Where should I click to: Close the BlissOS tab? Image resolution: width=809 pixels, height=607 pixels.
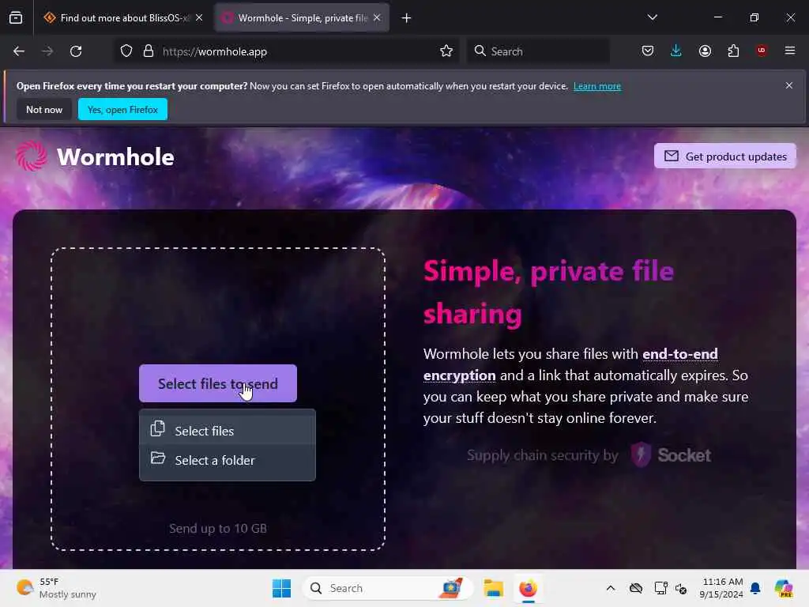199,18
